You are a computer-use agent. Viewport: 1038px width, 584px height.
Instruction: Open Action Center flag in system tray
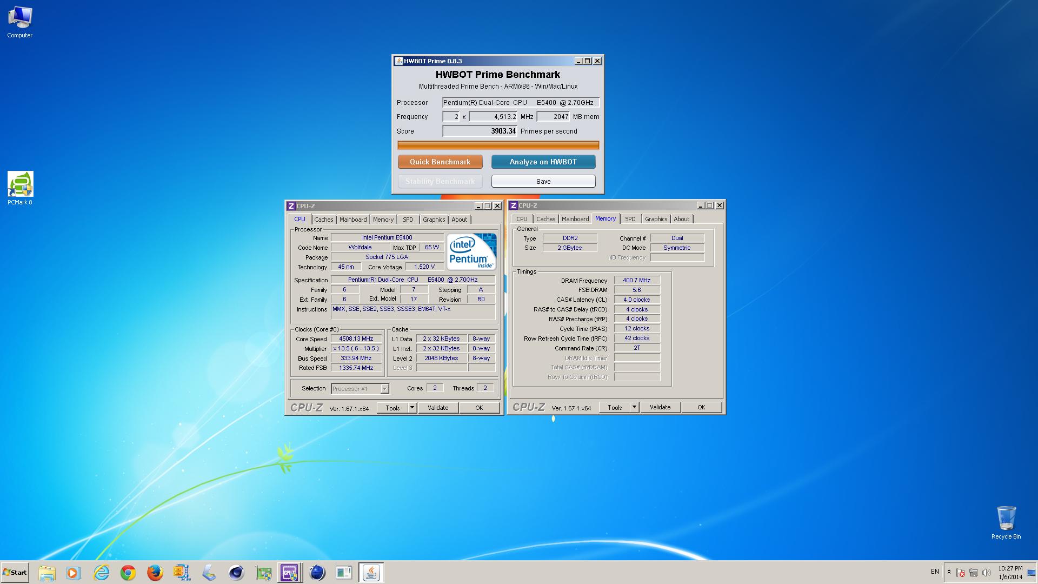(961, 573)
